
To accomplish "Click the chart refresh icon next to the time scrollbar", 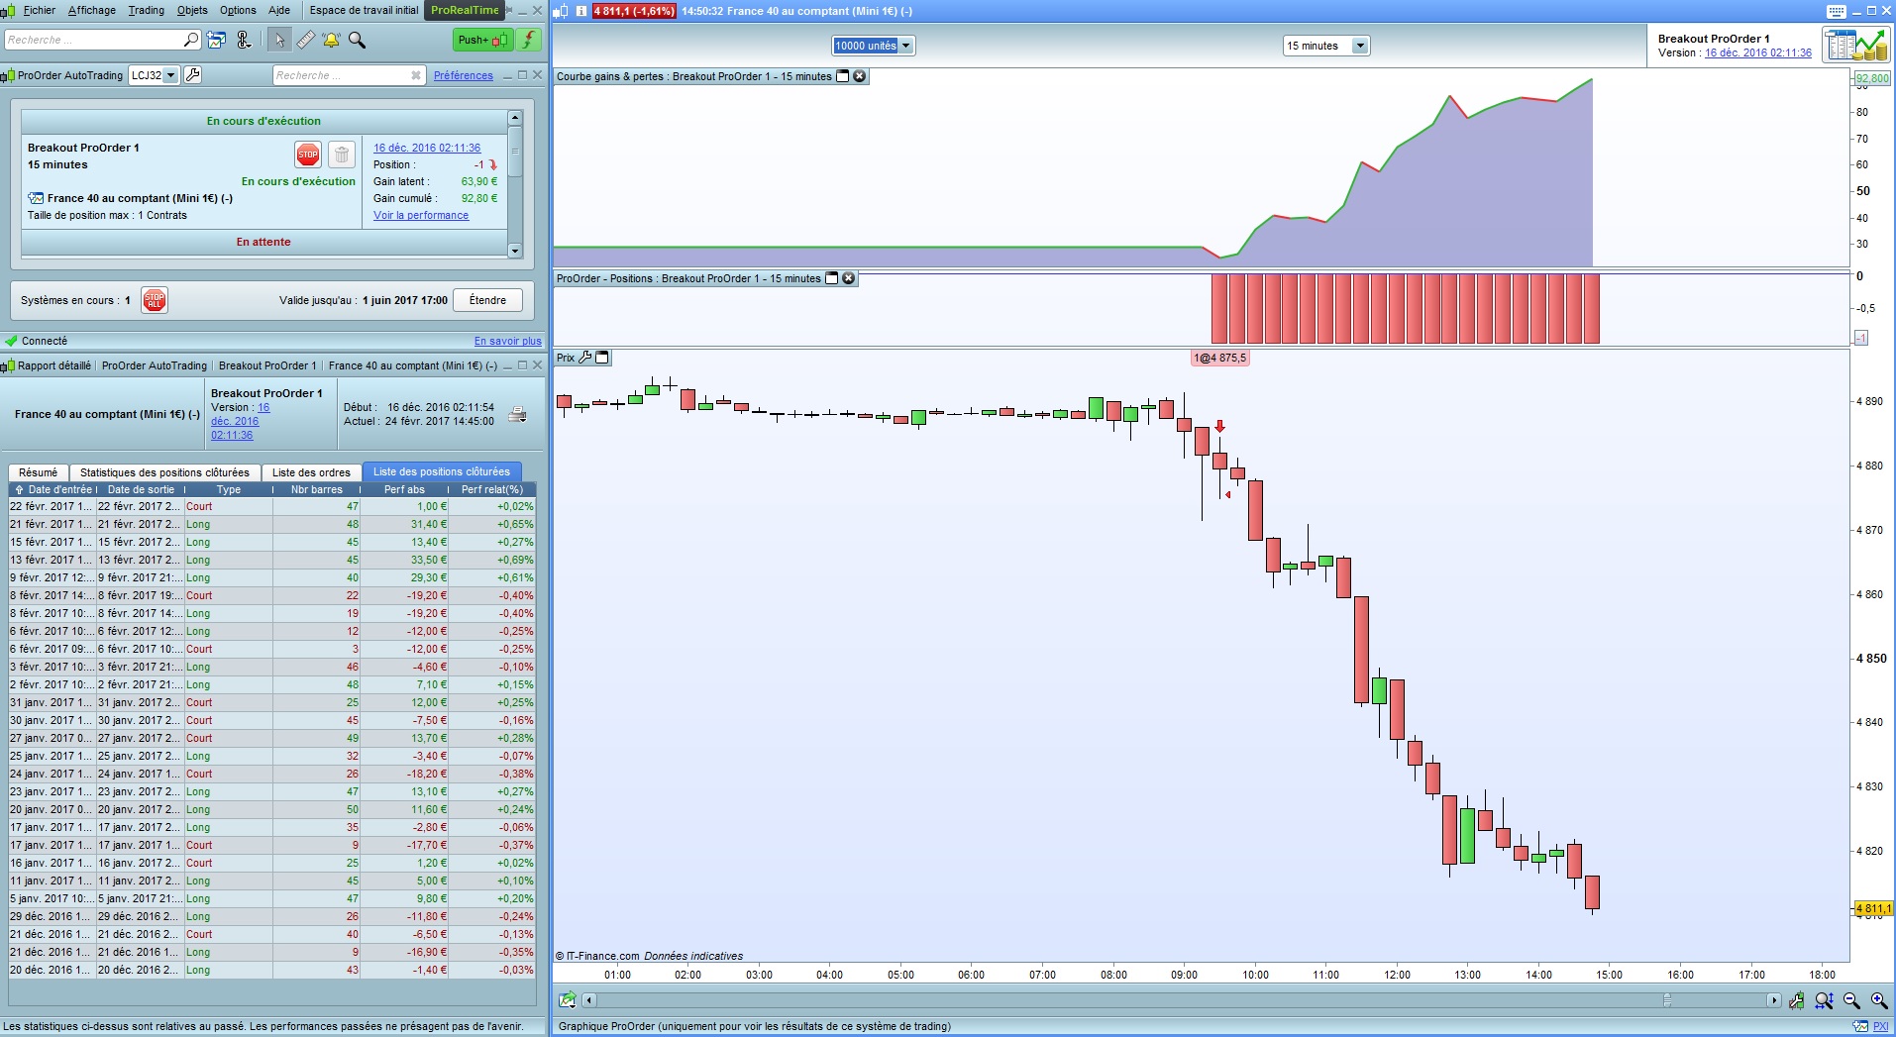I will click(568, 1000).
